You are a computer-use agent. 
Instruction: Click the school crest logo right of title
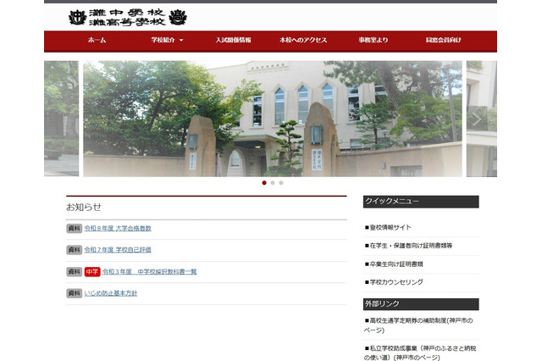(178, 17)
